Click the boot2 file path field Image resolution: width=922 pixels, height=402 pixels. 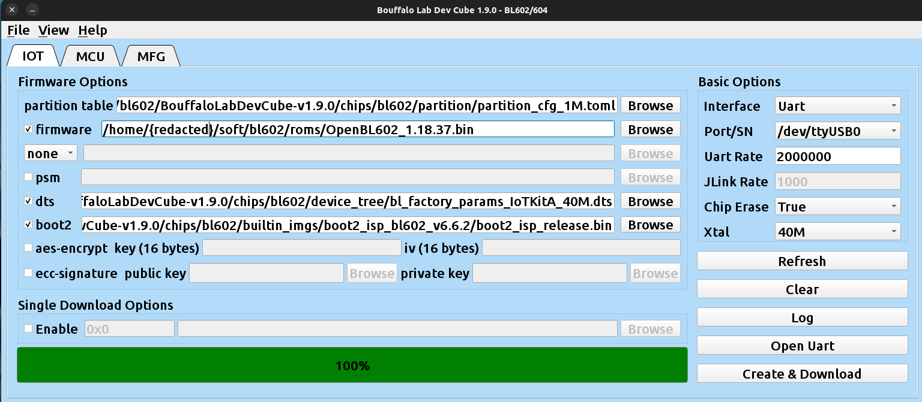[x=349, y=225]
